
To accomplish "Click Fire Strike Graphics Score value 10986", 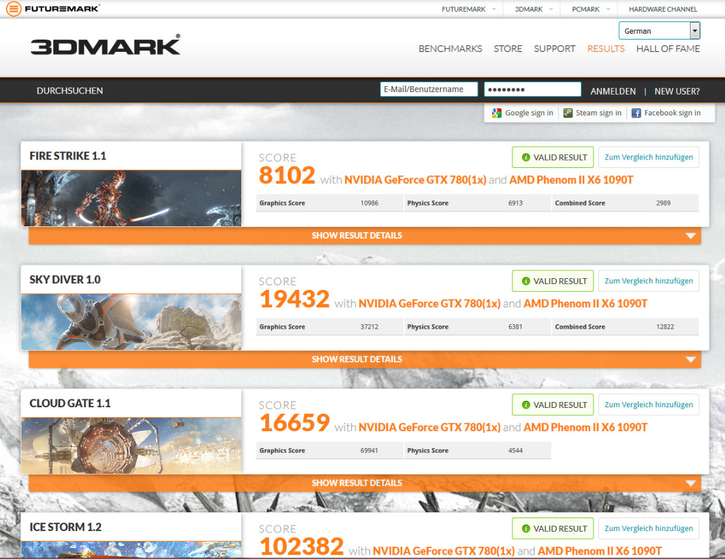I will [x=369, y=203].
